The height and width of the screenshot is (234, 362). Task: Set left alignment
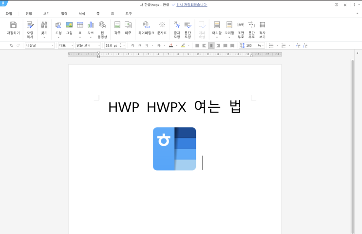pos(204,45)
